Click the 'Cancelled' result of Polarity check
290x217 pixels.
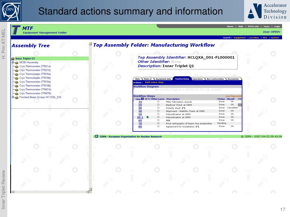pyautogui.click(x=232, y=108)
